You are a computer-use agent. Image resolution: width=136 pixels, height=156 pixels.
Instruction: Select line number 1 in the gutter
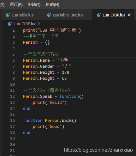(x=14, y=30)
